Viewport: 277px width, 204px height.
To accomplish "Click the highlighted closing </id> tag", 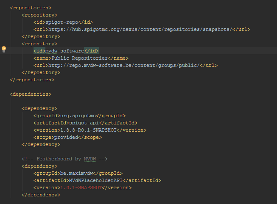I will 91,51.
